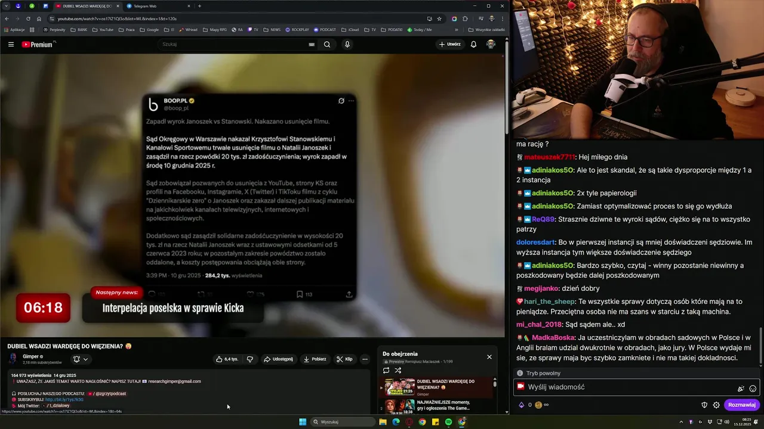The height and width of the screenshot is (429, 764).
Task: Reload the page
Action: (28, 18)
